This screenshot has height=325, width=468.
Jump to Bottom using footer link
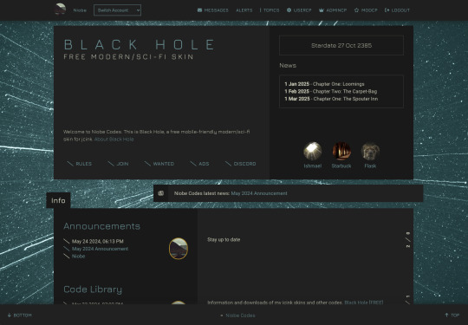point(23,315)
